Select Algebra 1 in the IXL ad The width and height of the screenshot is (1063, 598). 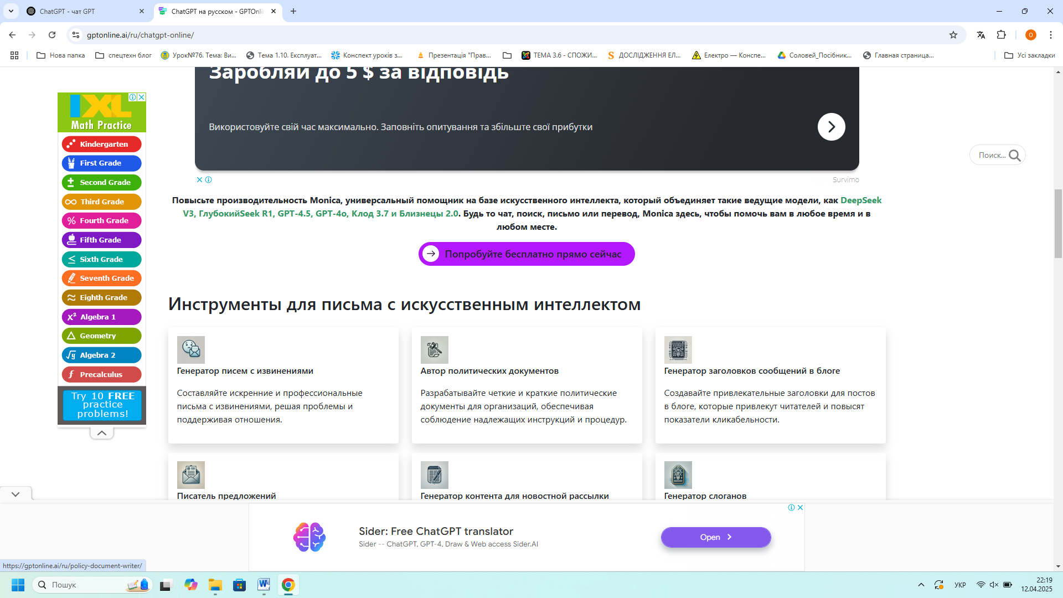[102, 317]
